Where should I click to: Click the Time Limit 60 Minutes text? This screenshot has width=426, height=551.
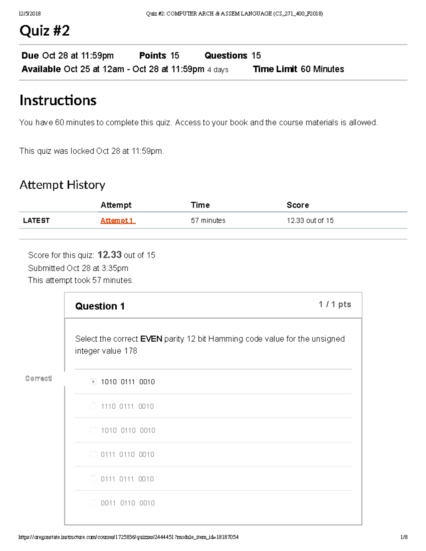click(x=298, y=69)
